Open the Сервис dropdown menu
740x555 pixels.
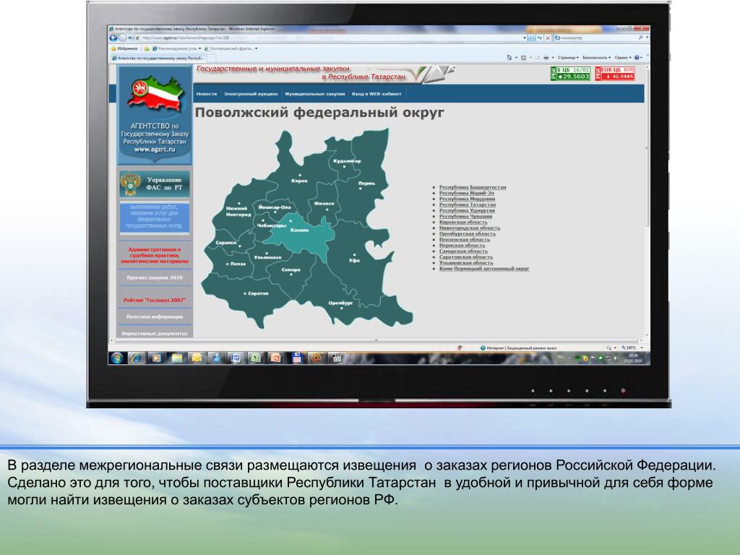[x=623, y=58]
